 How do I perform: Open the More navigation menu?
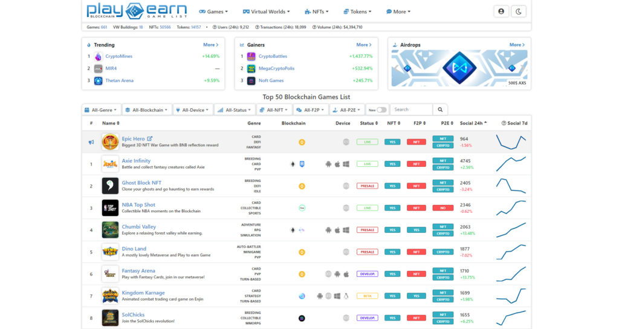[398, 11]
